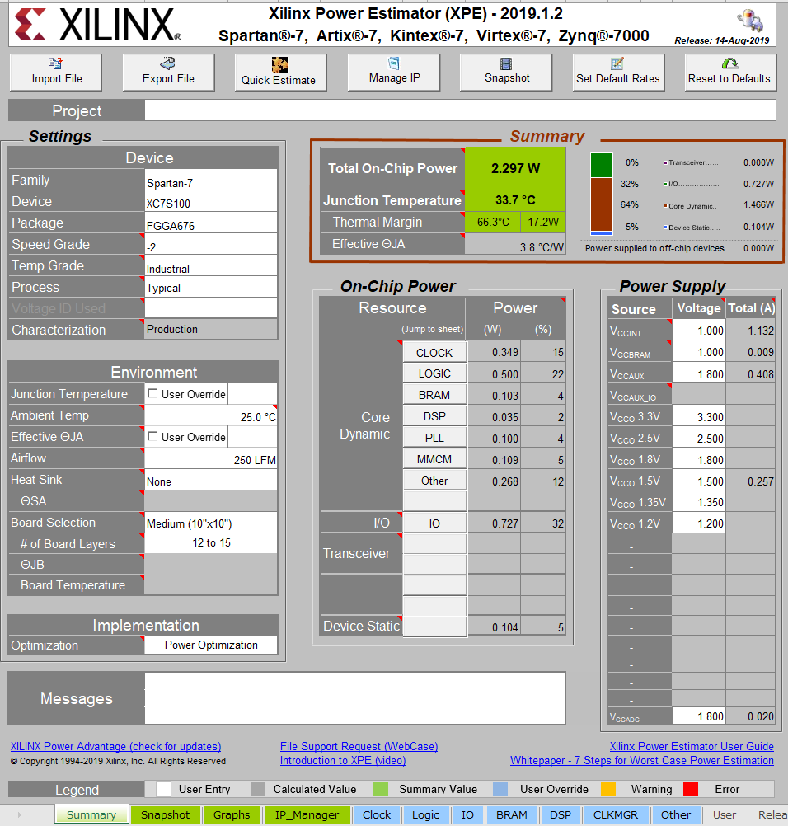Open the Temp Grade dropdown showing Industrial

(211, 266)
